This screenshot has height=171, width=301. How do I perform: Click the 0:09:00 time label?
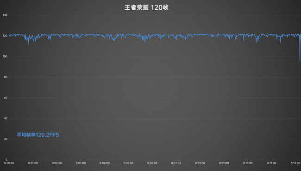pyautogui.click(x=224, y=163)
